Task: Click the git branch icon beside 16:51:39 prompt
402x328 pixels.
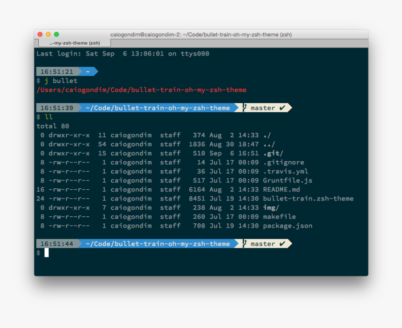Action: click(x=245, y=107)
